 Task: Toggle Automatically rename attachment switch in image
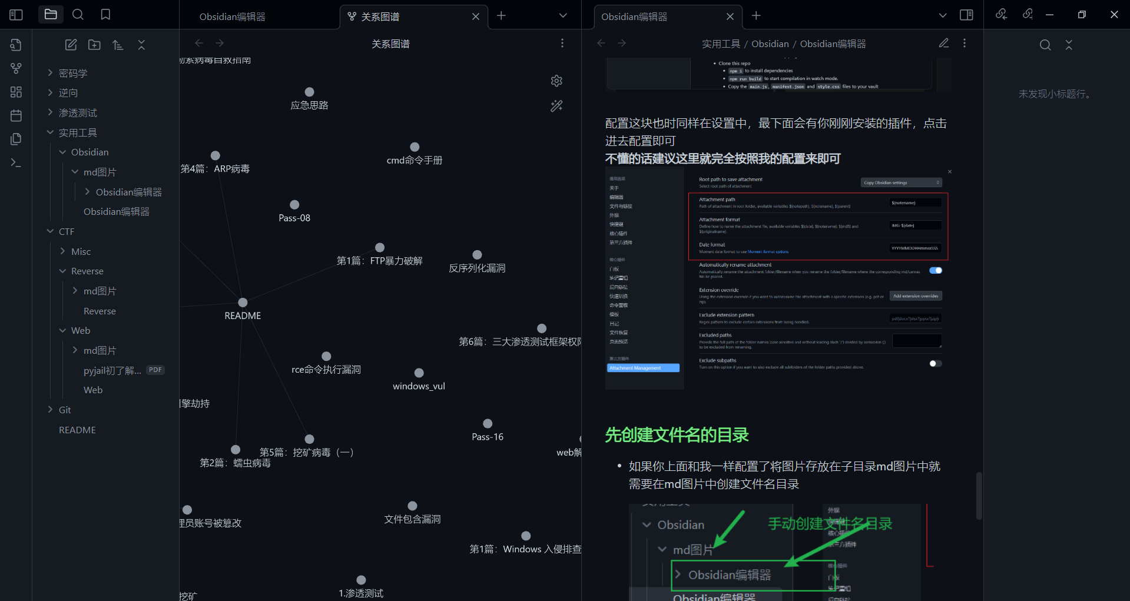click(935, 271)
